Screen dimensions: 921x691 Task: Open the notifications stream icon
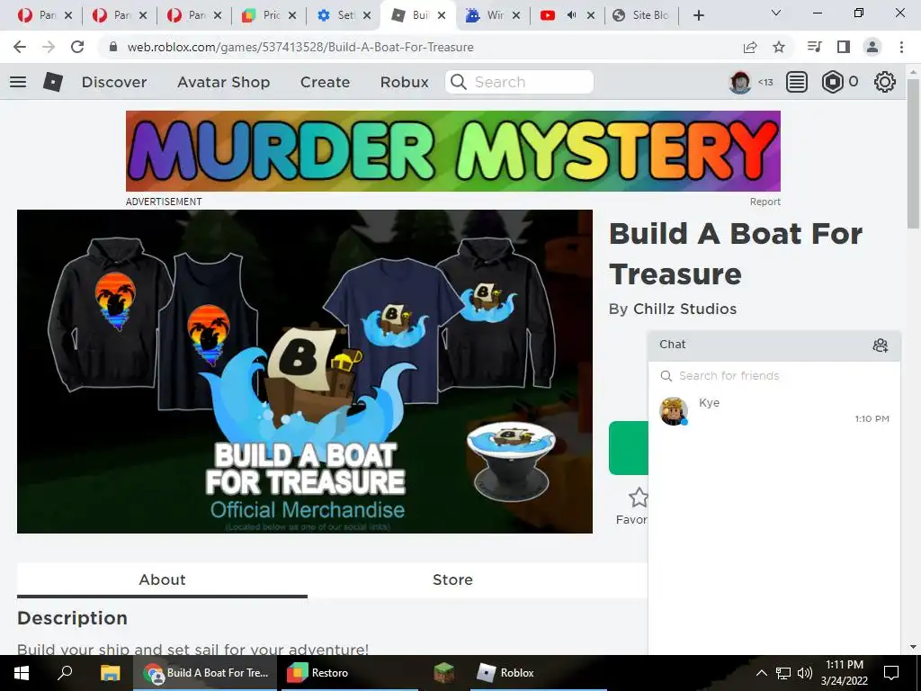(x=797, y=82)
